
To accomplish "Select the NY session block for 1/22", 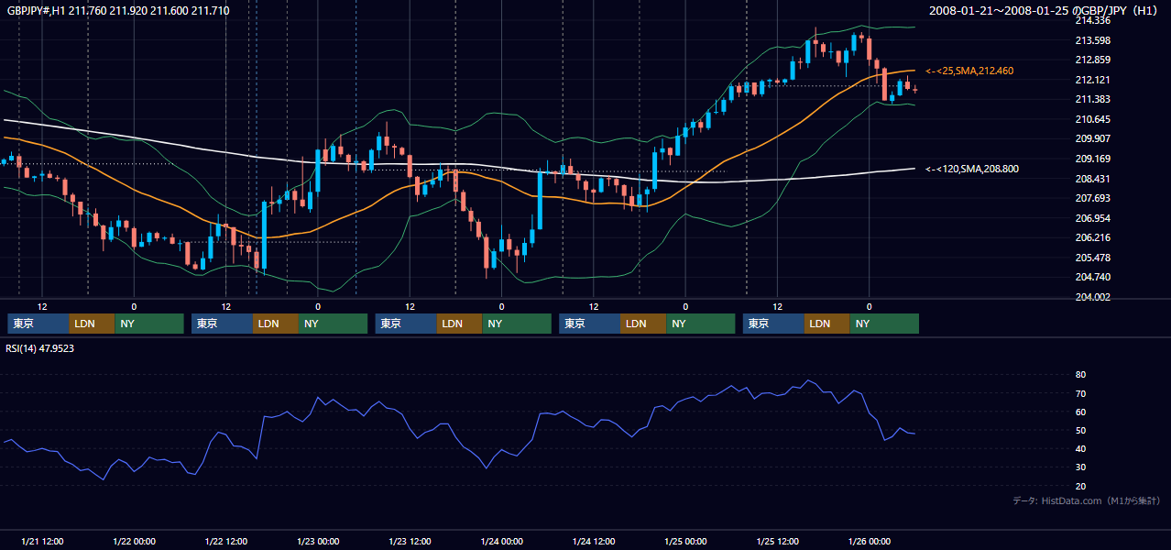I will point(333,324).
